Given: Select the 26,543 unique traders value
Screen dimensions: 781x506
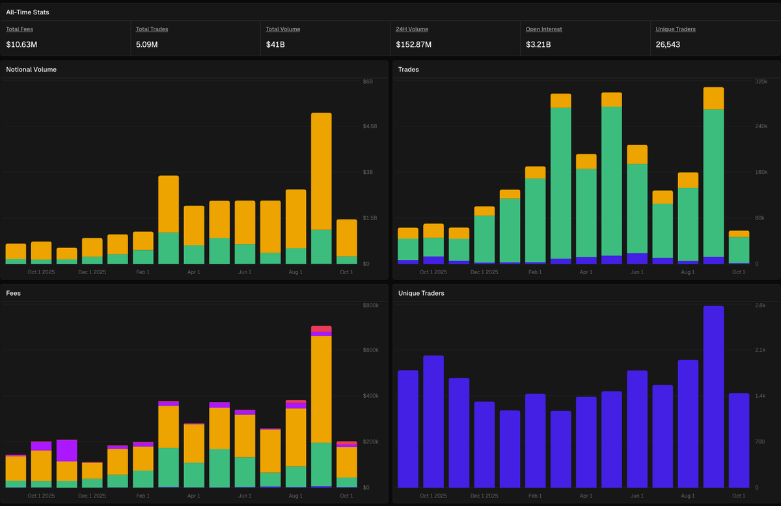Looking at the screenshot, I should tap(668, 45).
